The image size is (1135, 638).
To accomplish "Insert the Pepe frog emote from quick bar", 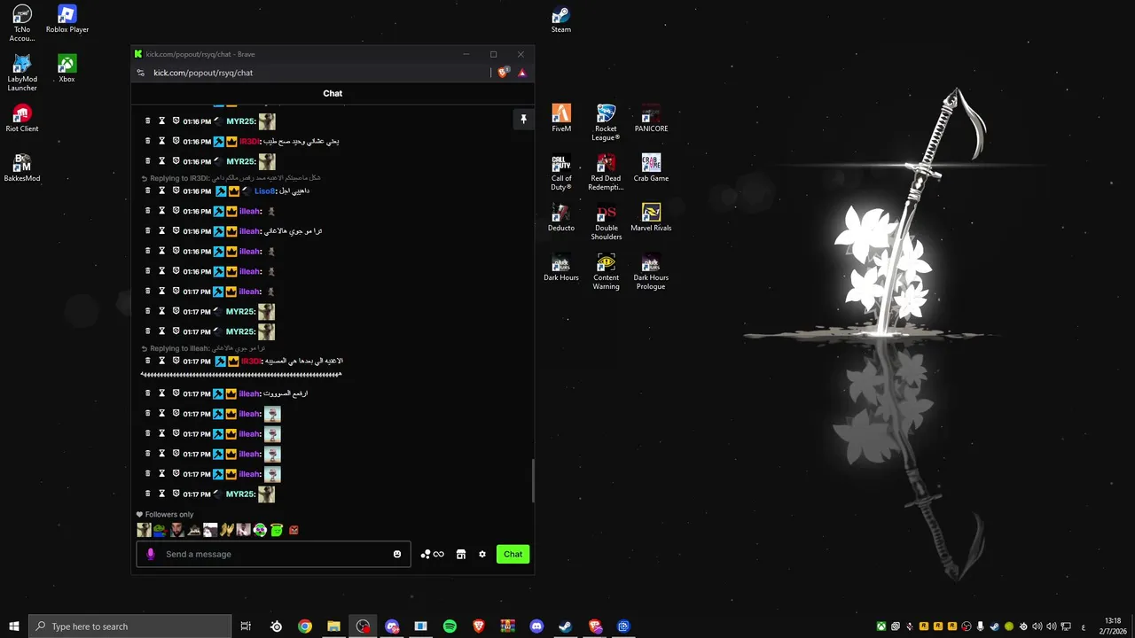I will 160,530.
